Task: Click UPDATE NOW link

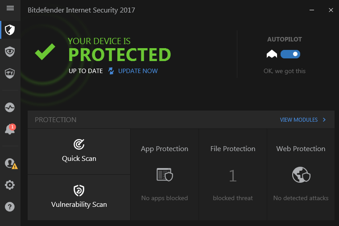Action: click(138, 71)
